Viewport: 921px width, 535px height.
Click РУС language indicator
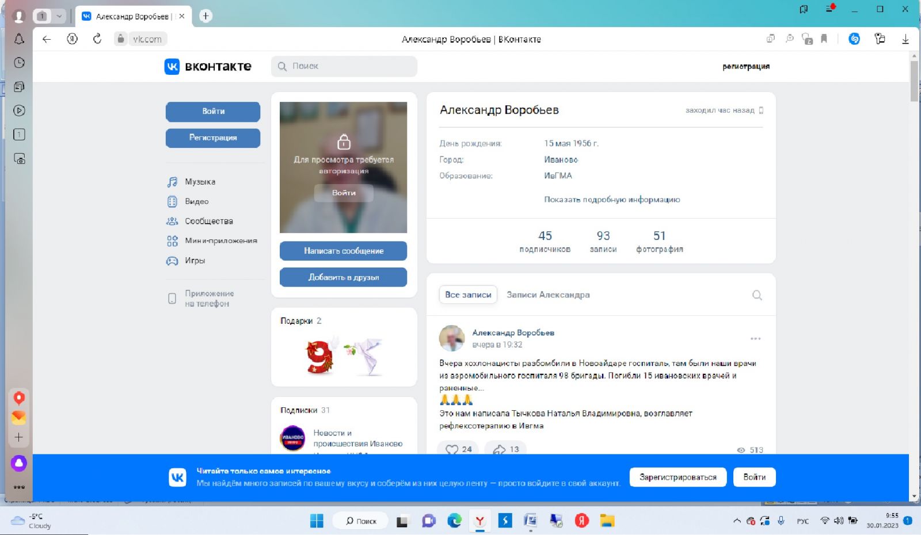pyautogui.click(x=803, y=521)
